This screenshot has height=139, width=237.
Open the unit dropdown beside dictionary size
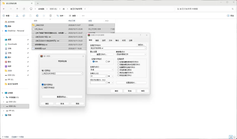pos(111,76)
